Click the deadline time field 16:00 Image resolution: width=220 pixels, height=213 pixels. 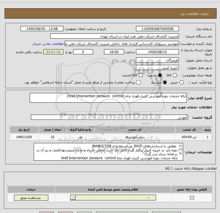pyautogui.click(x=114, y=52)
